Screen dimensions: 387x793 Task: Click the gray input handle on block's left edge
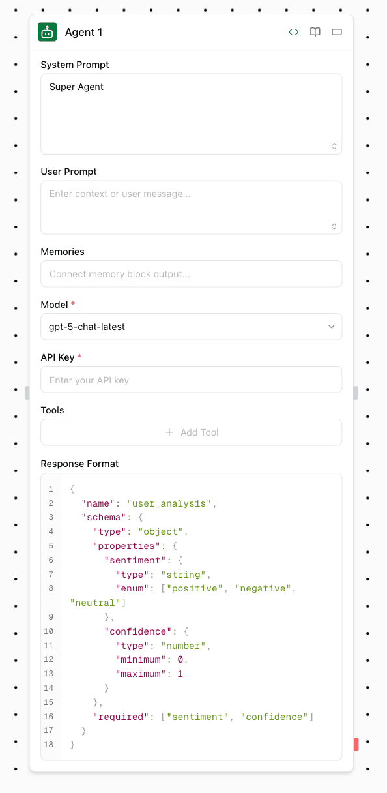click(27, 393)
